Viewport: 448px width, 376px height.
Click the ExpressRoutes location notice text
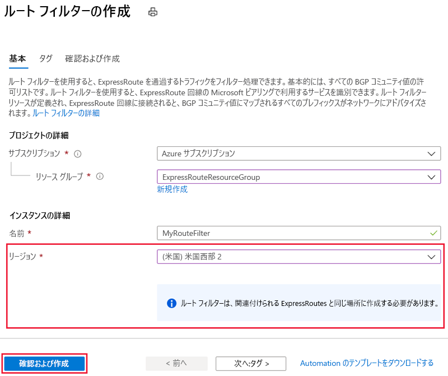[x=310, y=303]
